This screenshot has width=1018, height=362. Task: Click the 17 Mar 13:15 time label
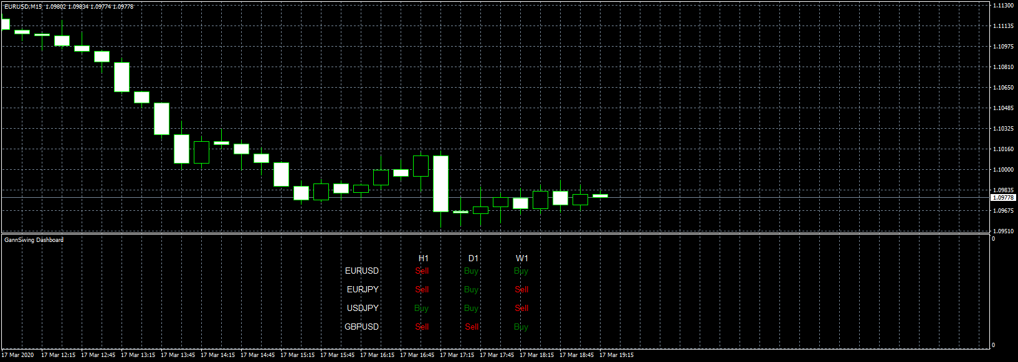pyautogui.click(x=138, y=355)
